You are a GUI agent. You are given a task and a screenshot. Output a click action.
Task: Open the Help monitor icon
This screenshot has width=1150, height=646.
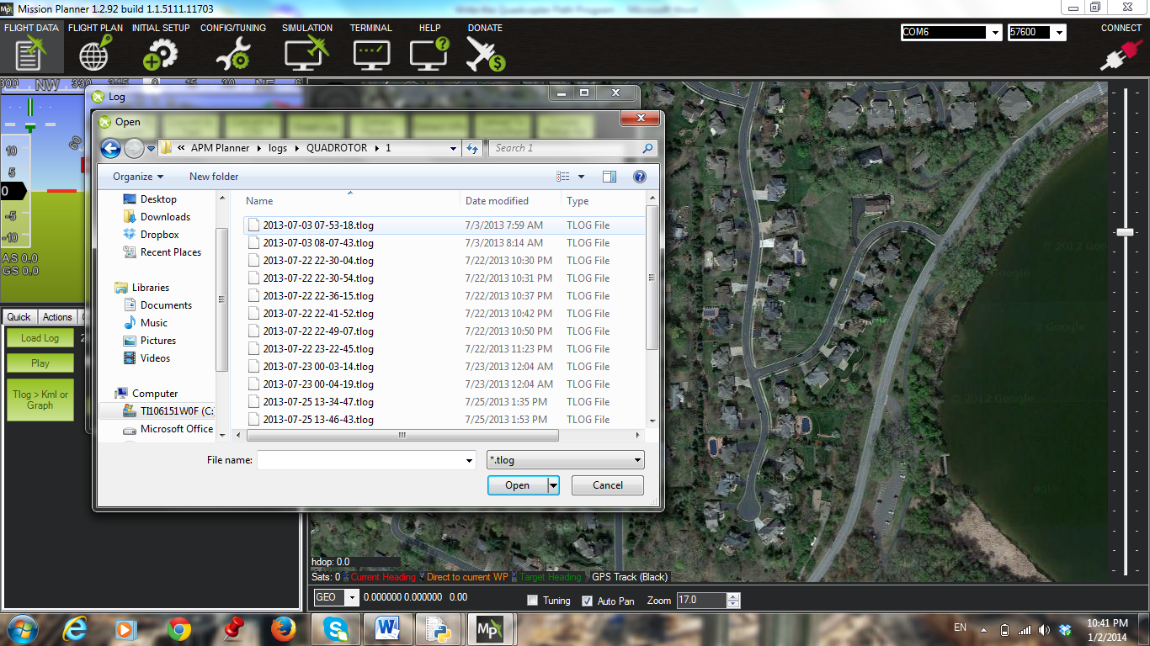pyautogui.click(x=429, y=54)
